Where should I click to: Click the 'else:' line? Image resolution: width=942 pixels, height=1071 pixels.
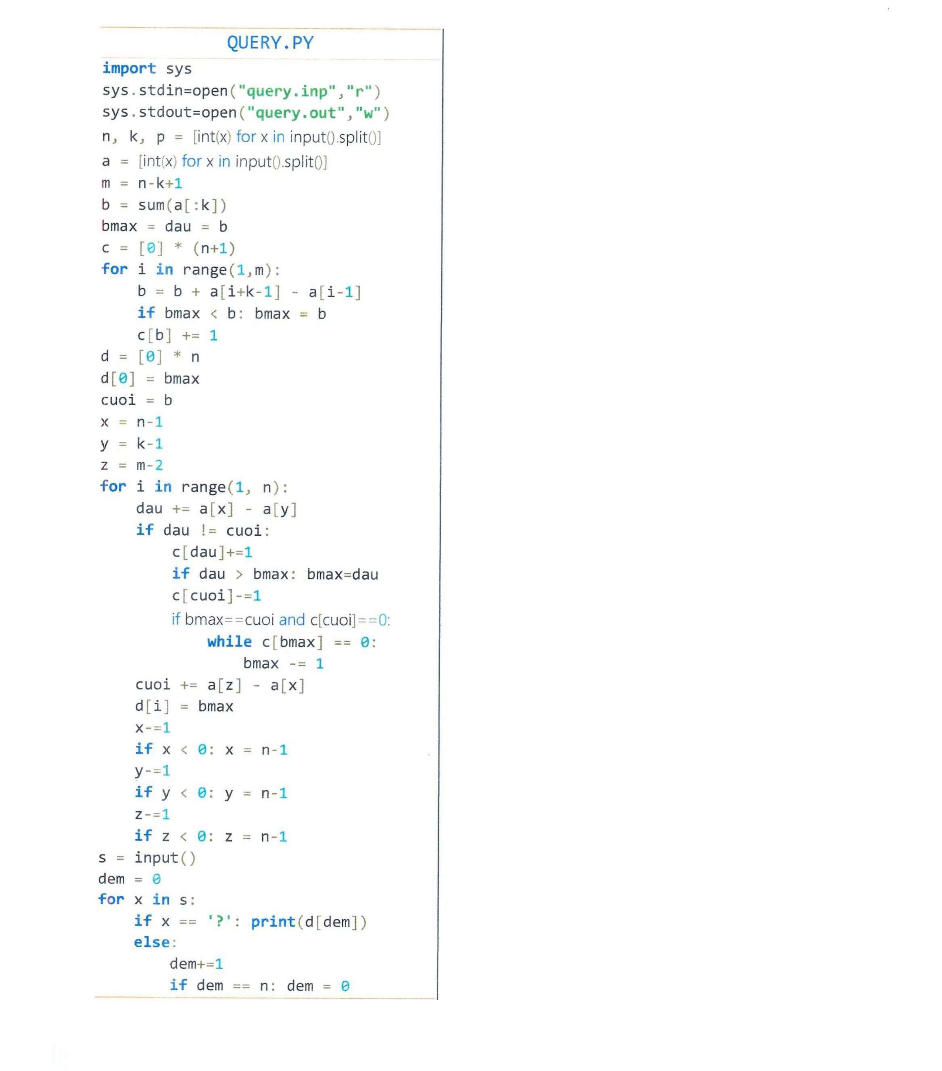(156, 942)
